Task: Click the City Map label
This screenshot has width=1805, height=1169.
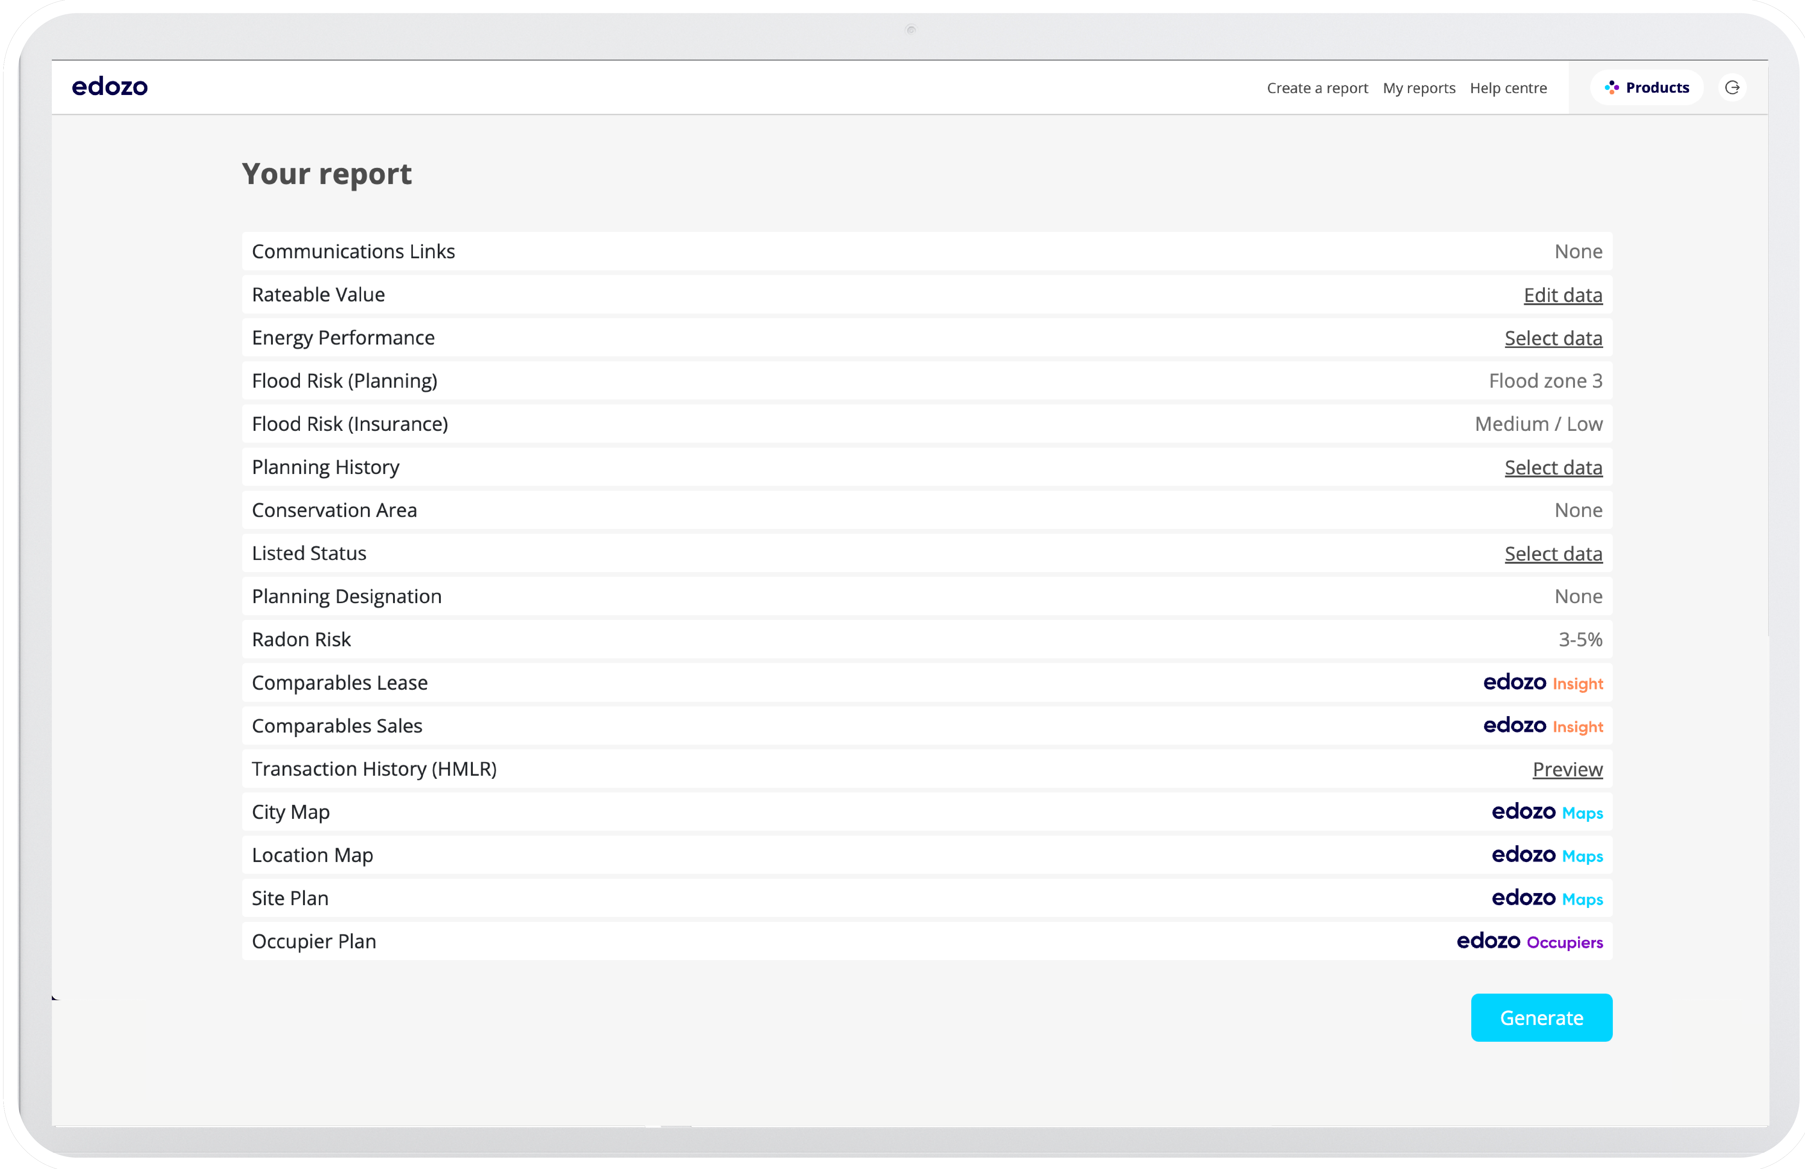Action: [x=291, y=814]
